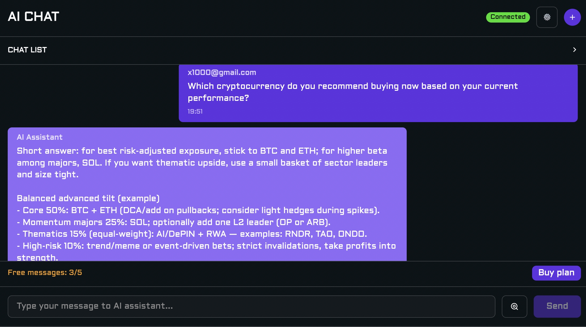Click the Short answer paragraph in reply
This screenshot has height=327, width=586.
[x=202, y=162]
